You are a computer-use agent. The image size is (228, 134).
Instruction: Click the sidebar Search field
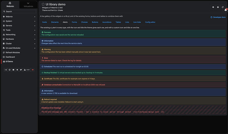(x=19, y=12)
